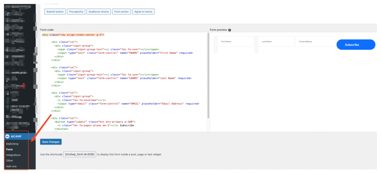Click the MC4WP logo icon in sidebar
The width and height of the screenshot is (381, 174).
click(x=8, y=136)
